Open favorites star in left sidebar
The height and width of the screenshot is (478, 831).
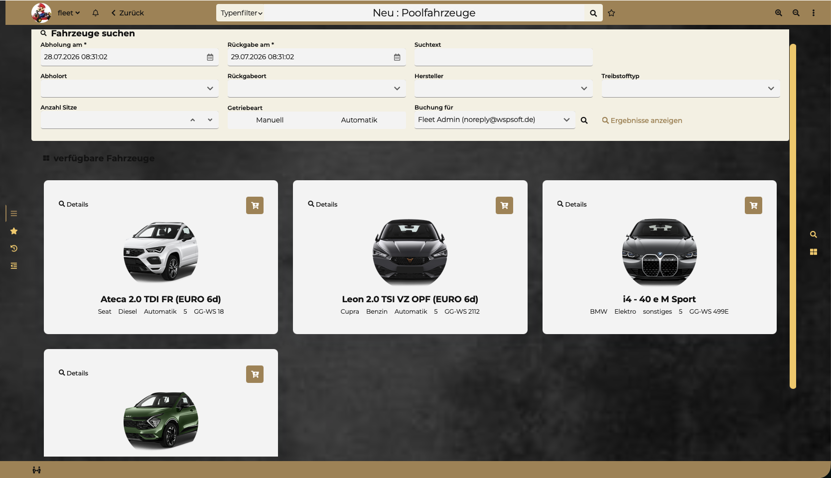click(x=14, y=231)
